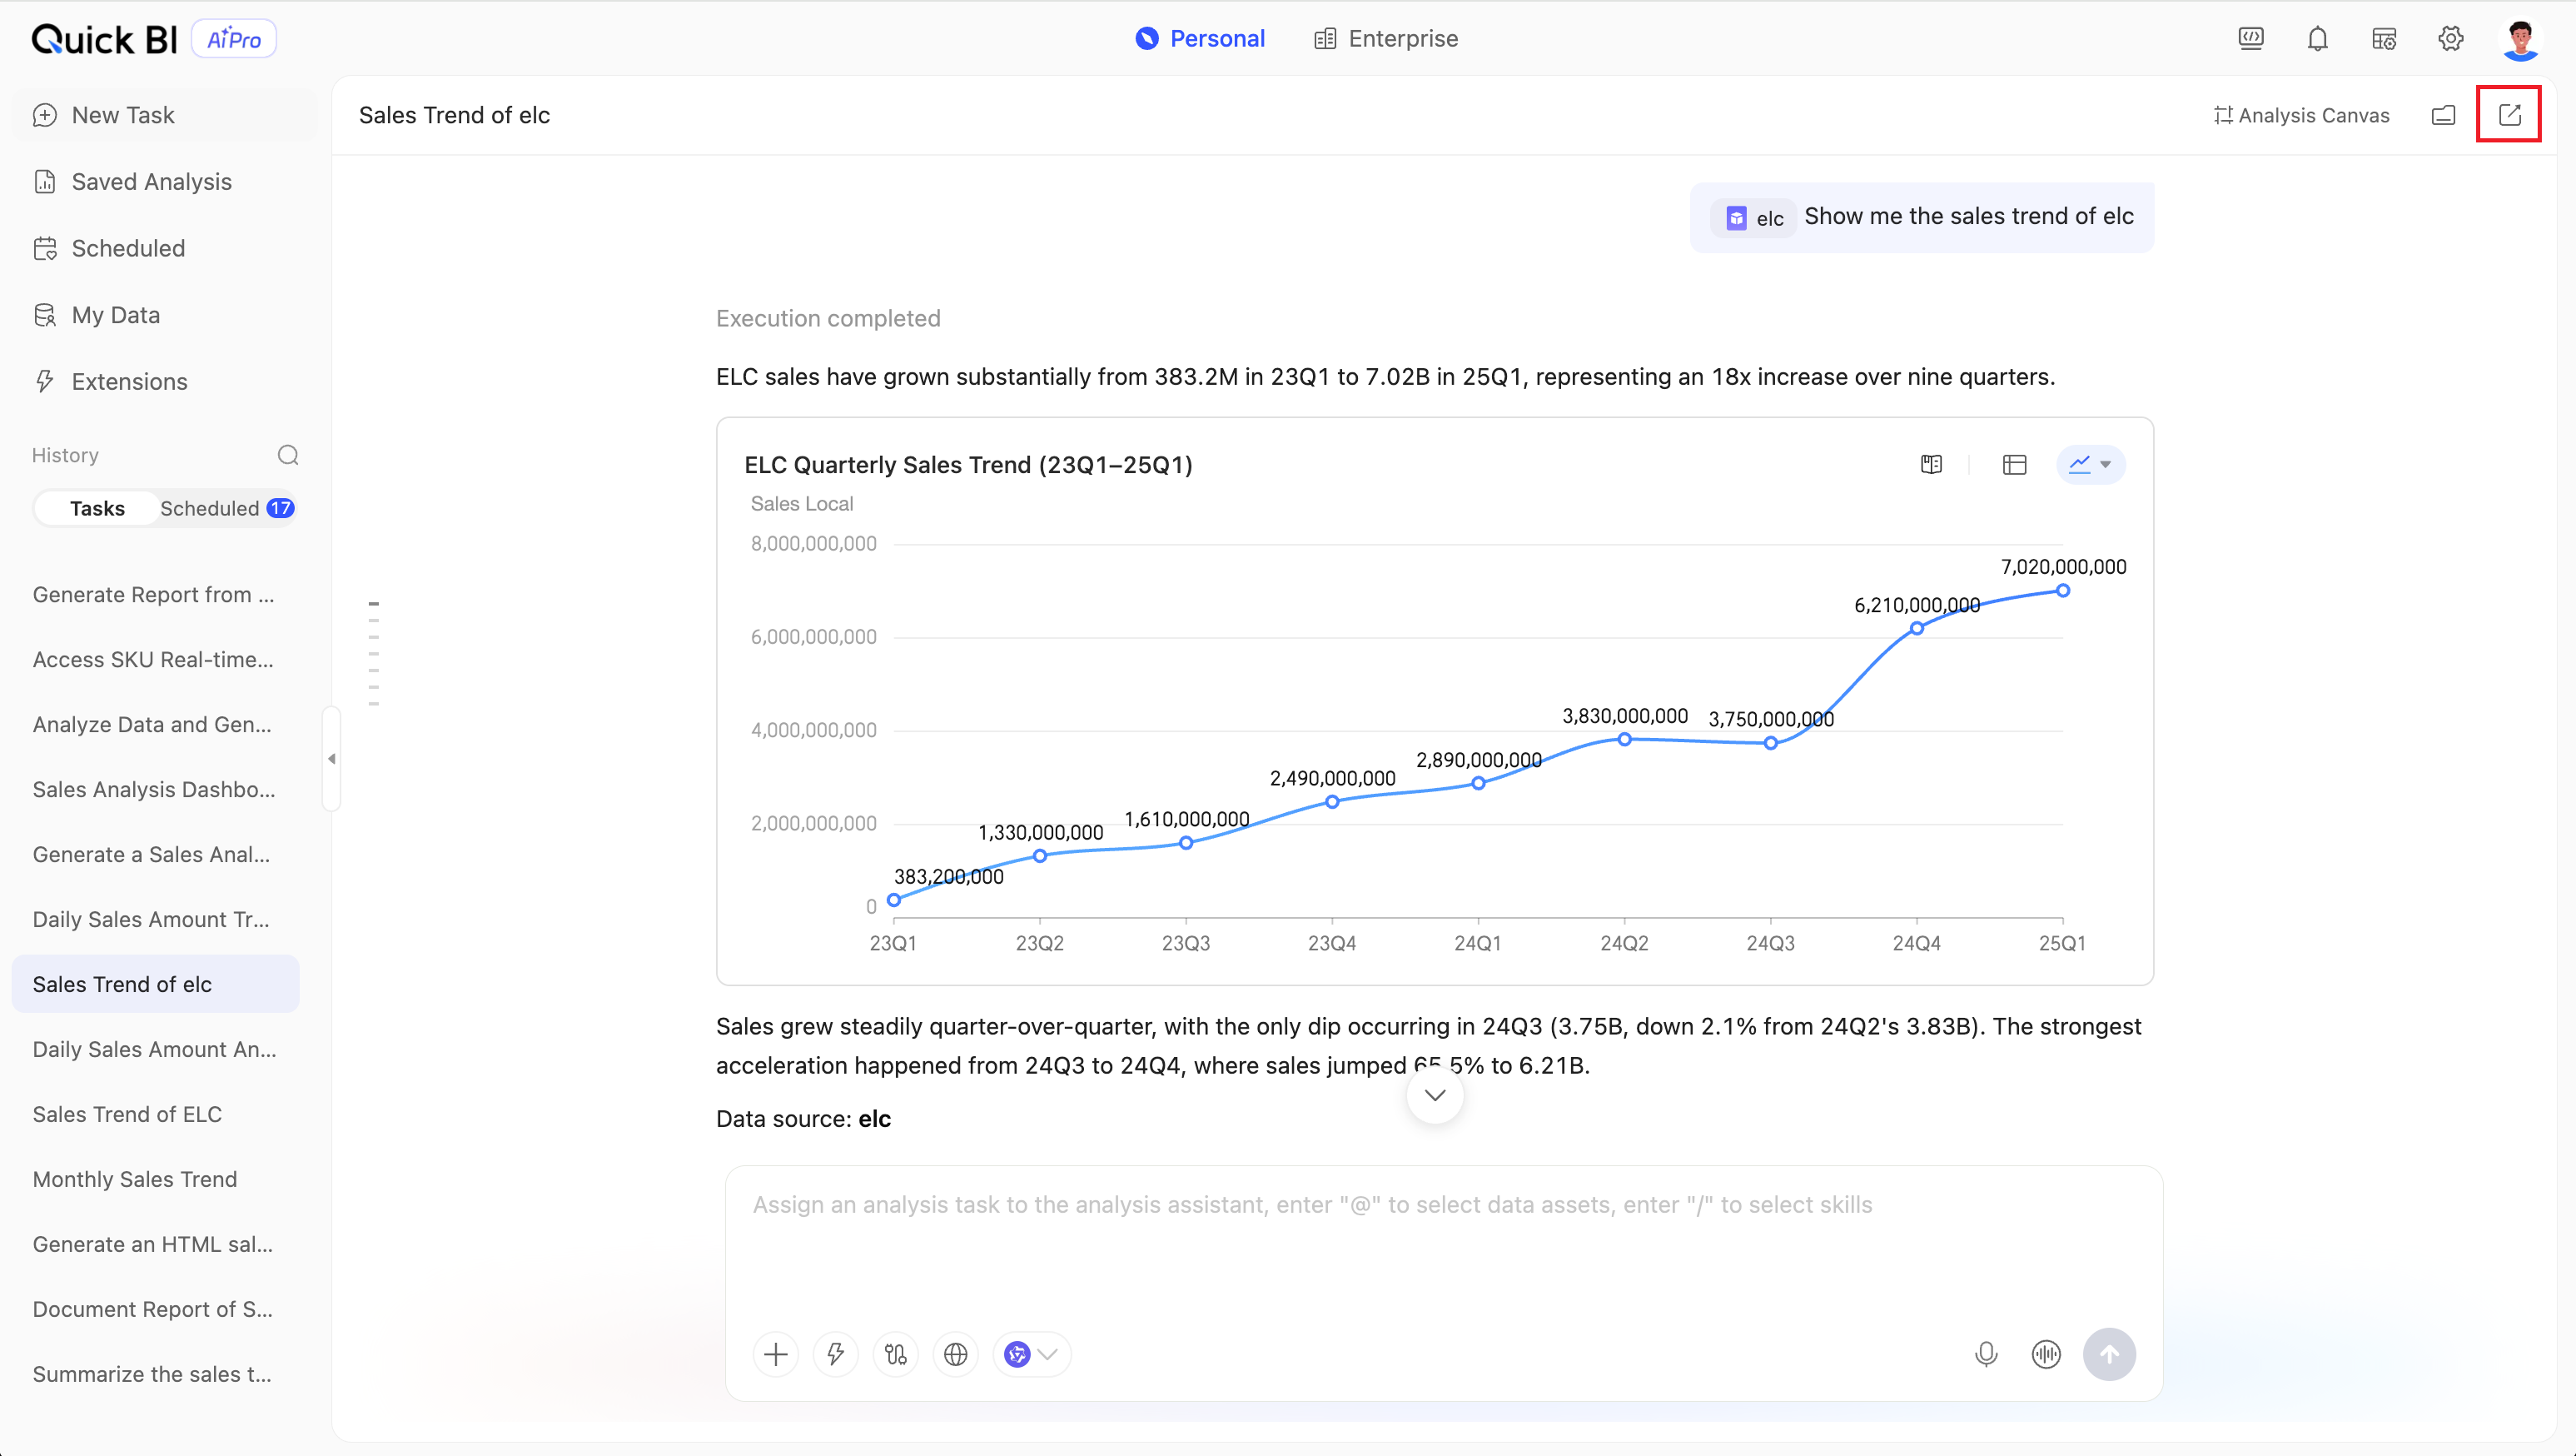Open Saved Analysis

click(164, 182)
